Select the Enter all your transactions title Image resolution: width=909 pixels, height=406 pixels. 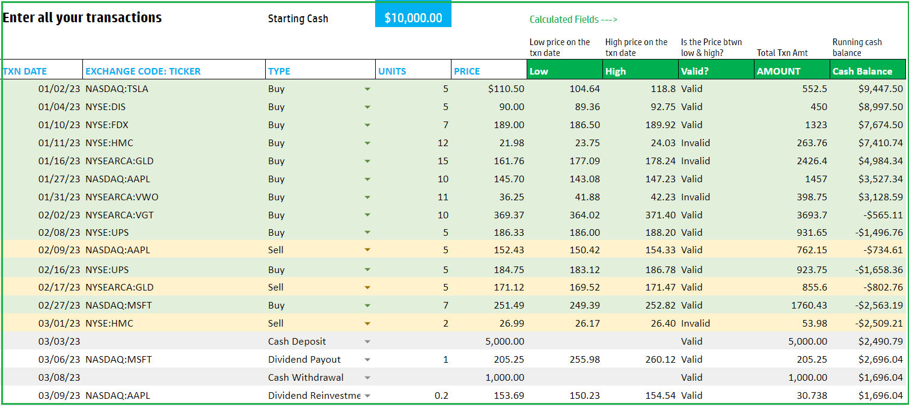(82, 17)
